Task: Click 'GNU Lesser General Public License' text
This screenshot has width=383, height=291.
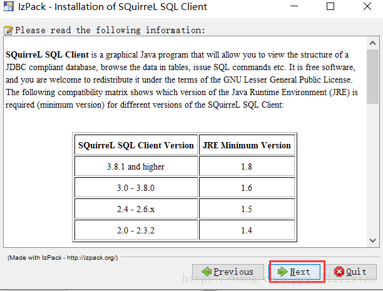Action: pos(287,79)
